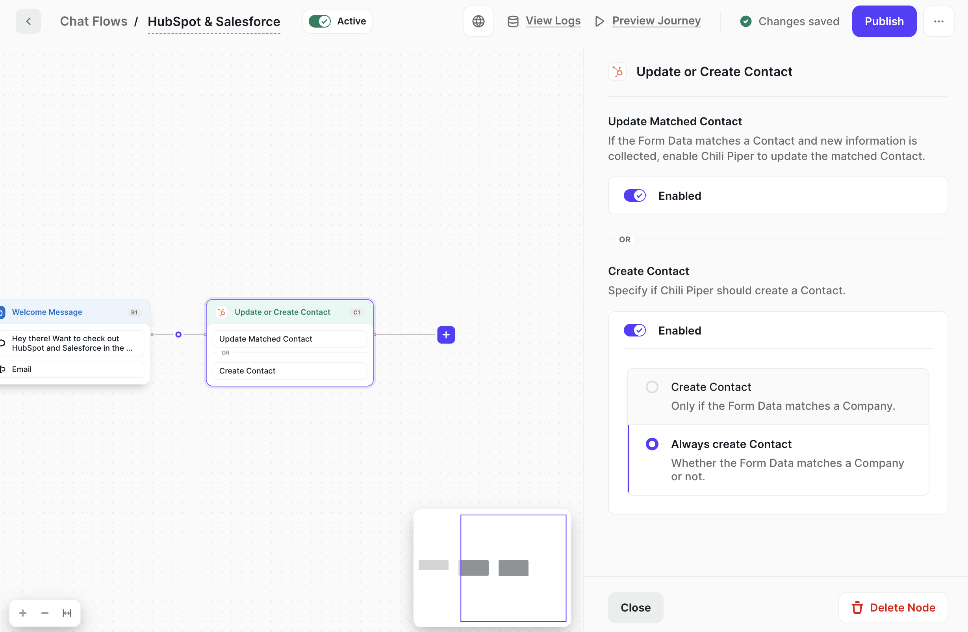
Task: Publish the chat flow
Action: [x=884, y=21]
